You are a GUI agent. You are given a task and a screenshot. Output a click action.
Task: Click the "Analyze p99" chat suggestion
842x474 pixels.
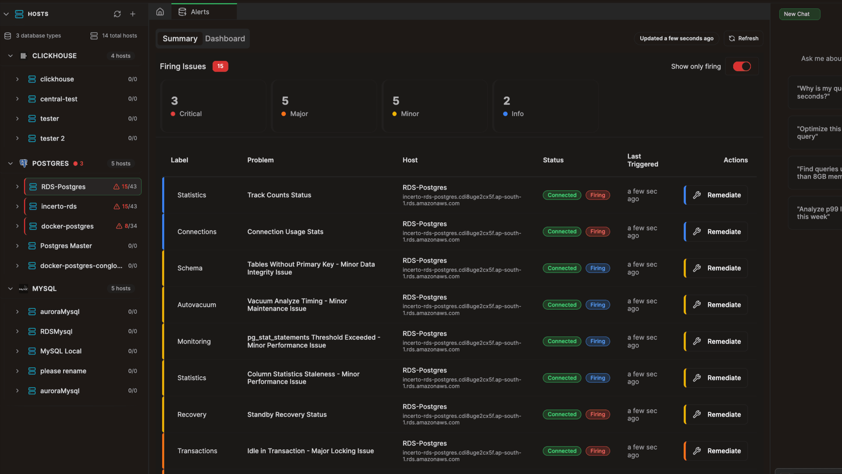click(815, 213)
